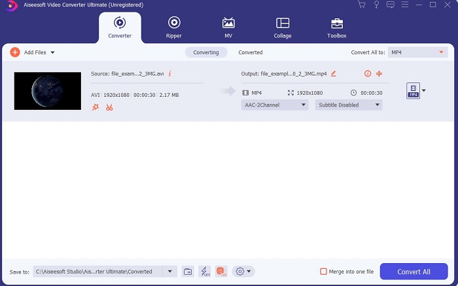
Task: Expand the arrow next to settings gear
Action: click(x=249, y=272)
